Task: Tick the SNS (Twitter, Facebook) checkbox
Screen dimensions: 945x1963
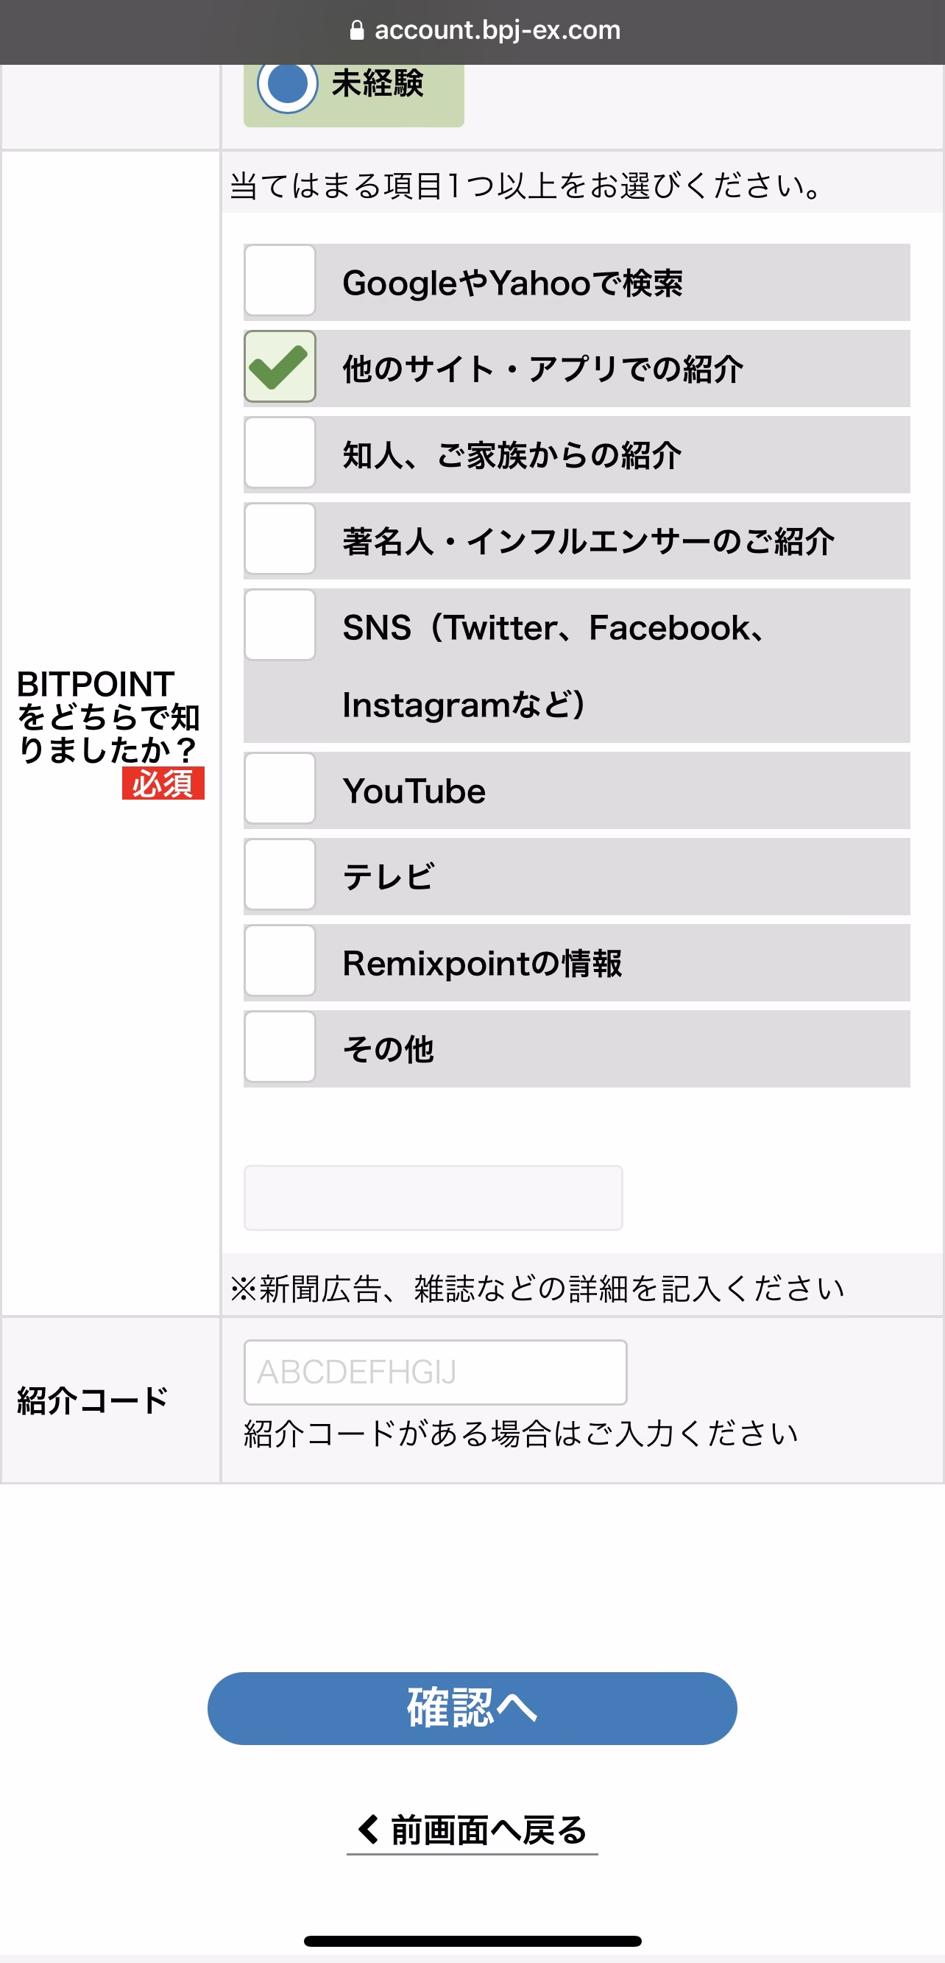Action: click(280, 625)
